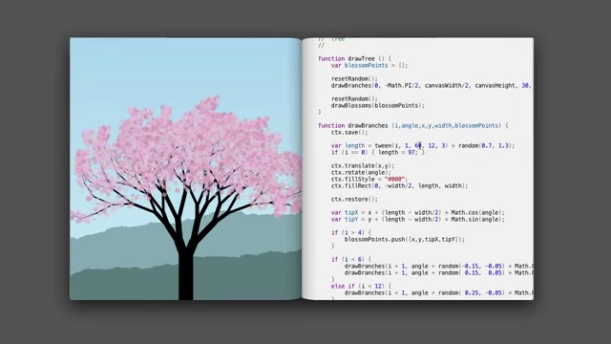611x344 pixels.
Task: Click the canvasHeight argument
Action: click(495, 85)
